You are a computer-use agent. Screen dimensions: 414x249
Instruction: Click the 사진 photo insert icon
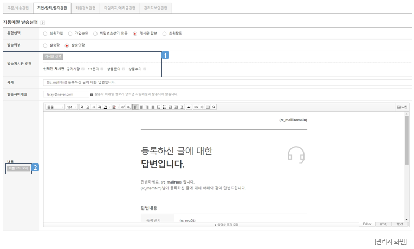(x=402, y=107)
